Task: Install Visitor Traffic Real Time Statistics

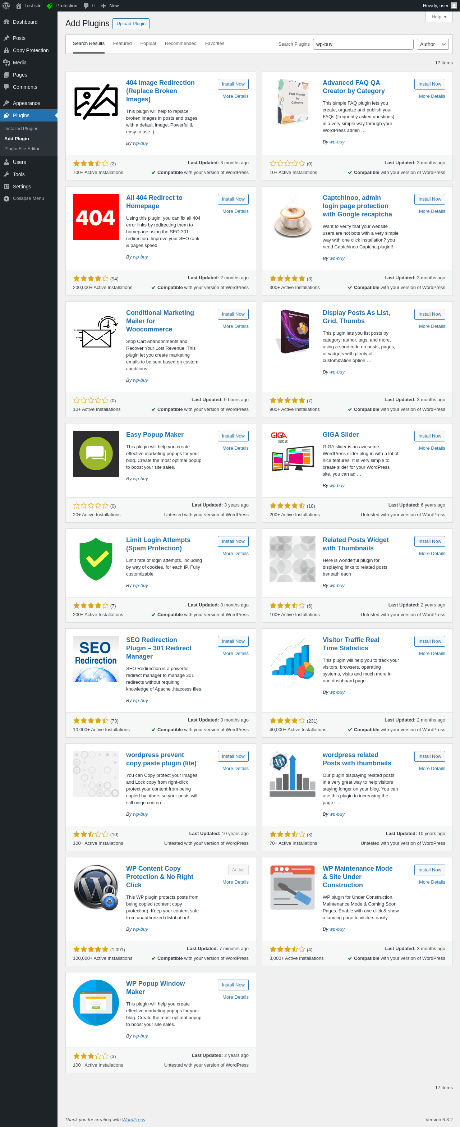Action: pyautogui.click(x=430, y=641)
